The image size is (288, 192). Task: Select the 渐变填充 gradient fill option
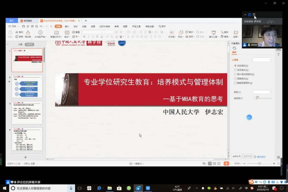click(x=235, y=70)
